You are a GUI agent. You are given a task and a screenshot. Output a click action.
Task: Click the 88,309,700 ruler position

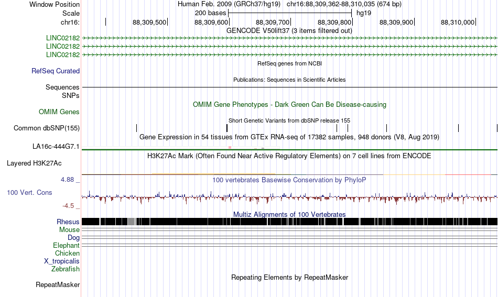pos(273,22)
